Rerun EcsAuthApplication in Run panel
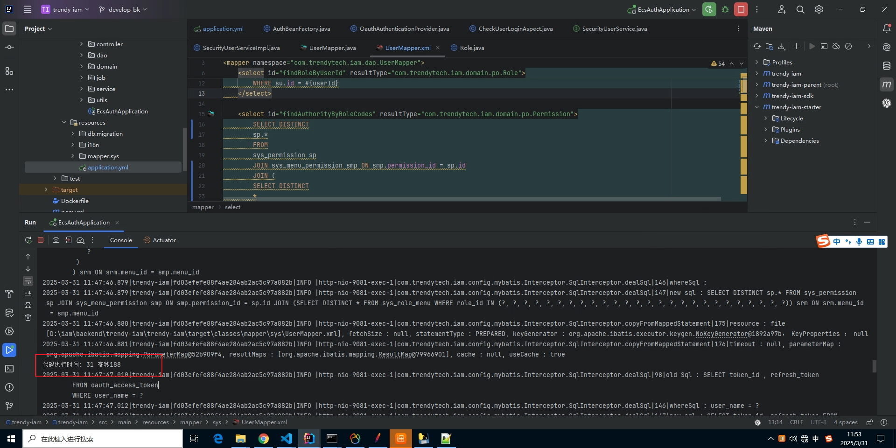This screenshot has height=448, width=896. pyautogui.click(x=28, y=240)
